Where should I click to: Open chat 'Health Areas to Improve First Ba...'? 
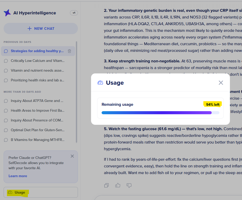[38, 110]
